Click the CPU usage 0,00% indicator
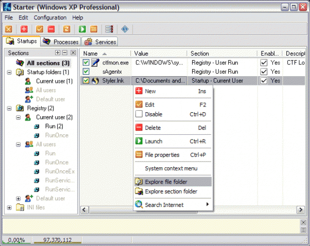This screenshot has width=310, height=246. 16,240
